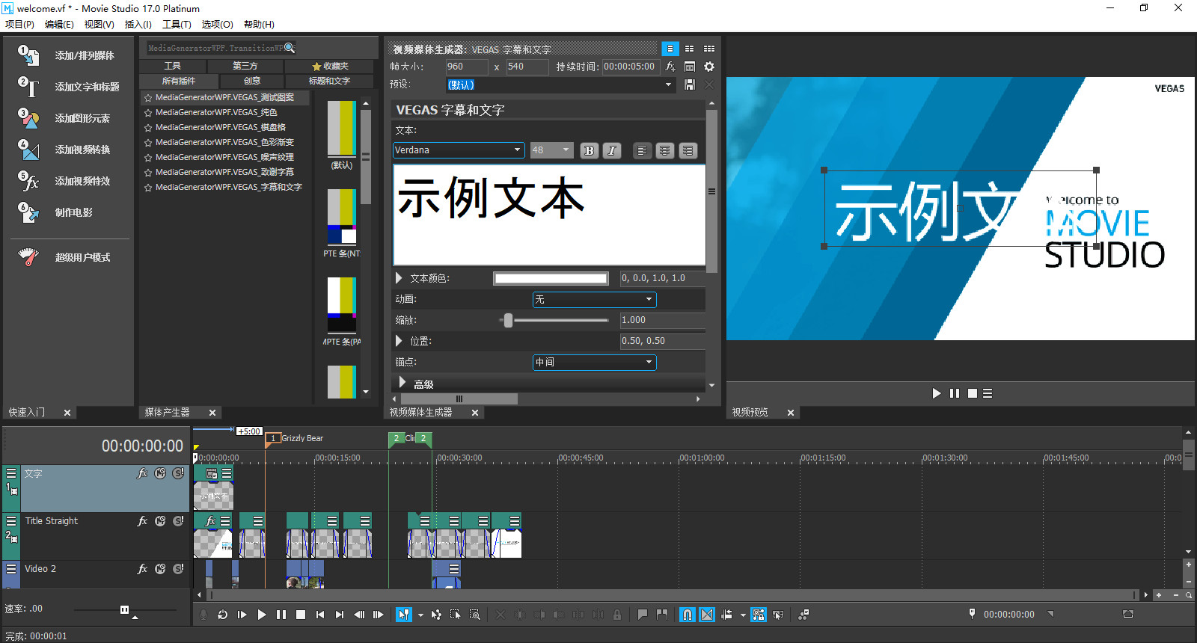This screenshot has height=643, width=1197.
Task: Toggle italic formatting for the title text
Action: coord(611,150)
